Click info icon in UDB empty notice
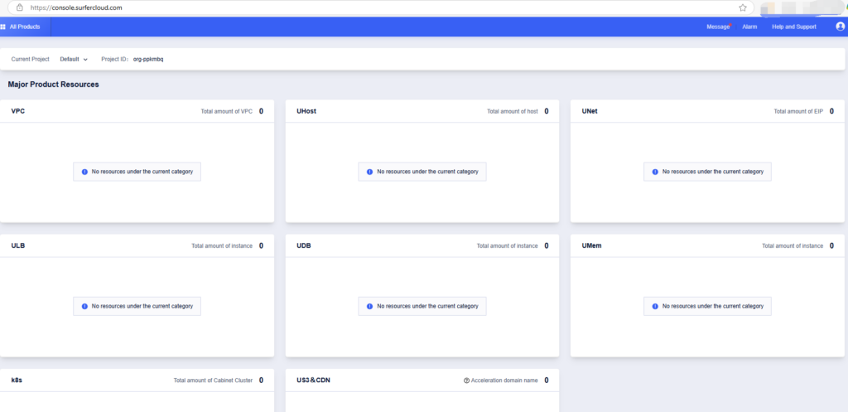Image resolution: width=848 pixels, height=412 pixels. point(370,307)
